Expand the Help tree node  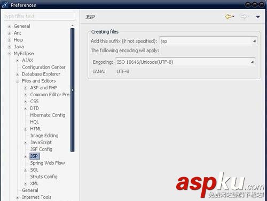point(9,40)
